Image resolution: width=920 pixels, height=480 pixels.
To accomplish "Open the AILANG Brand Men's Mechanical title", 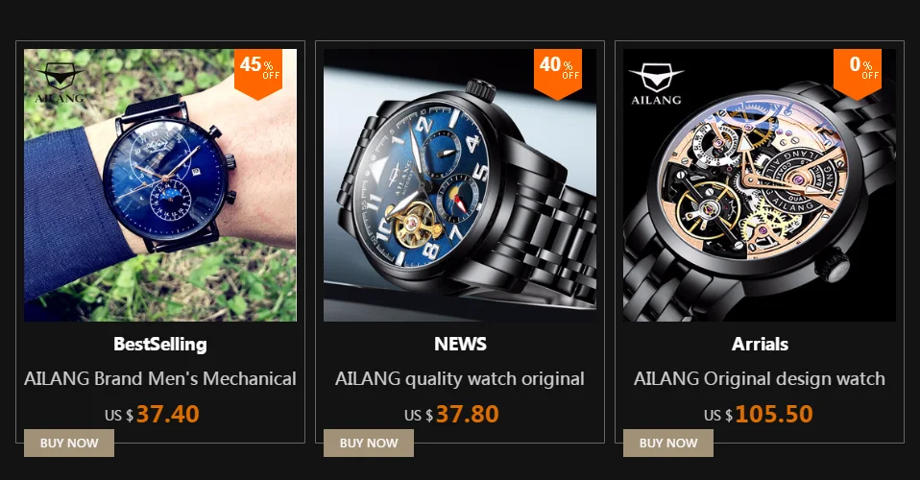I will click(x=160, y=378).
